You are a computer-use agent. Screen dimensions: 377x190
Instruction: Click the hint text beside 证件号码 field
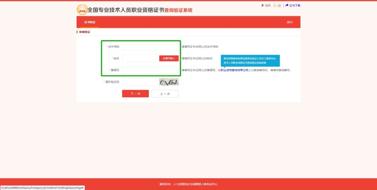pyautogui.click(x=200, y=47)
